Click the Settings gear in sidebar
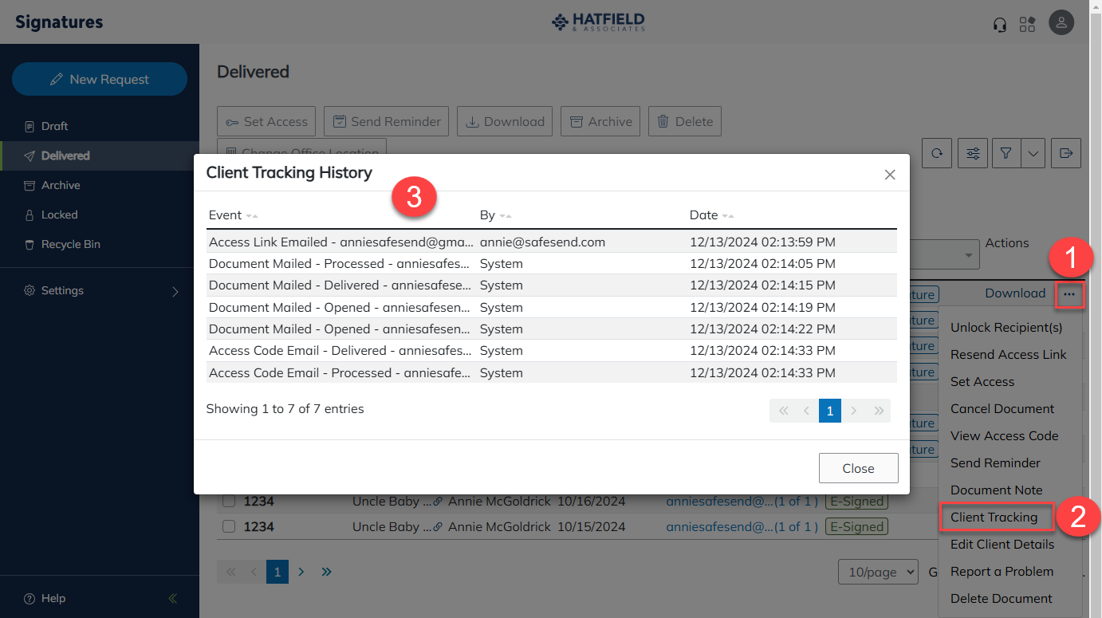The image size is (1102, 618). [x=30, y=290]
